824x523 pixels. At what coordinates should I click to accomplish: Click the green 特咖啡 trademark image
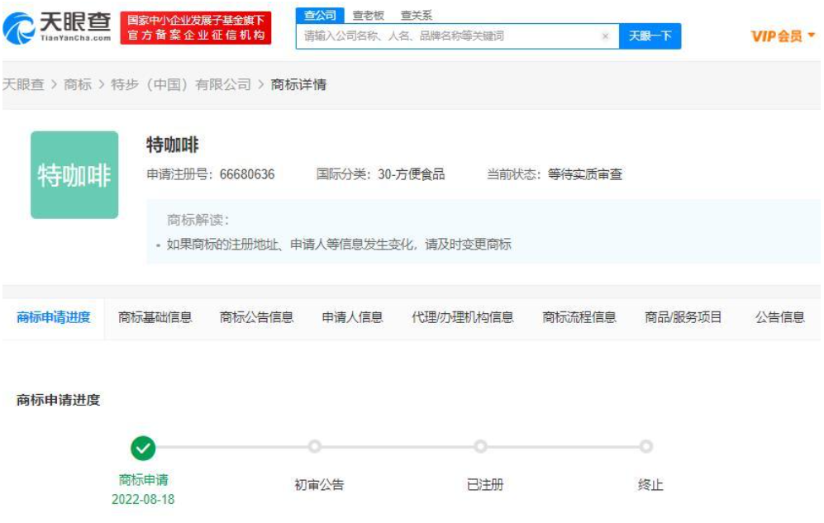[x=74, y=175]
